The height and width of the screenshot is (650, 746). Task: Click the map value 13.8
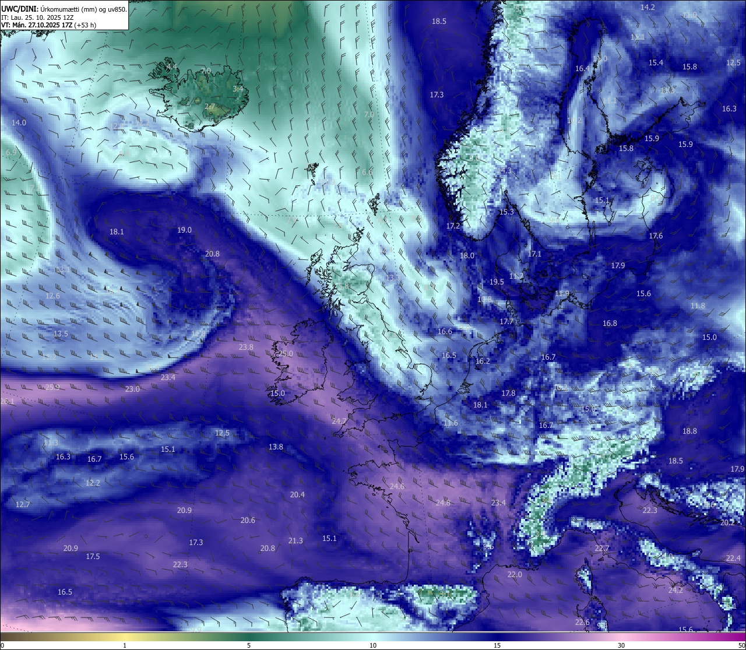pos(276,447)
